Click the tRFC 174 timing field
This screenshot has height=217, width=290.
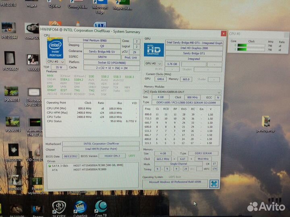click(214, 169)
